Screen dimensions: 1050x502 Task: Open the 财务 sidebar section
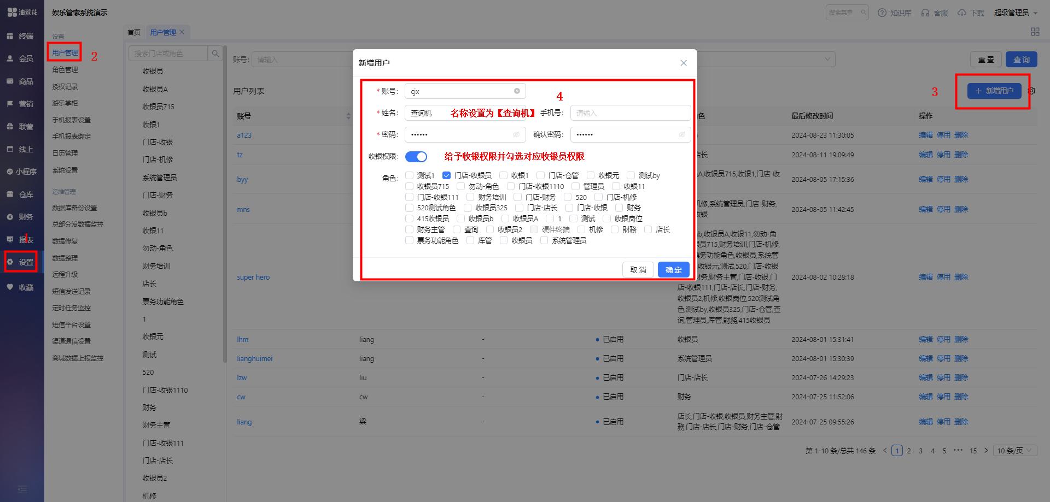(21, 217)
